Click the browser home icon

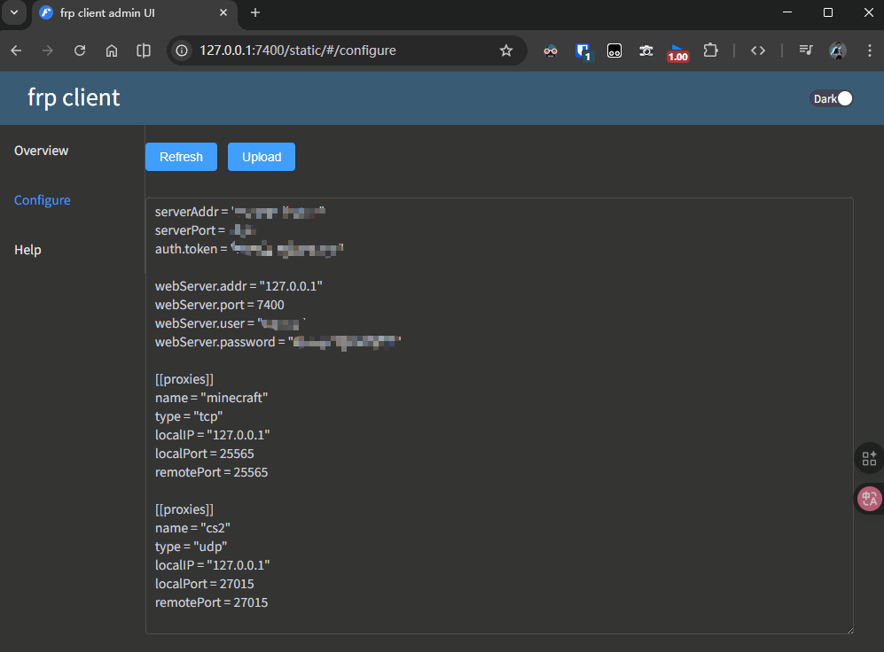(x=112, y=50)
